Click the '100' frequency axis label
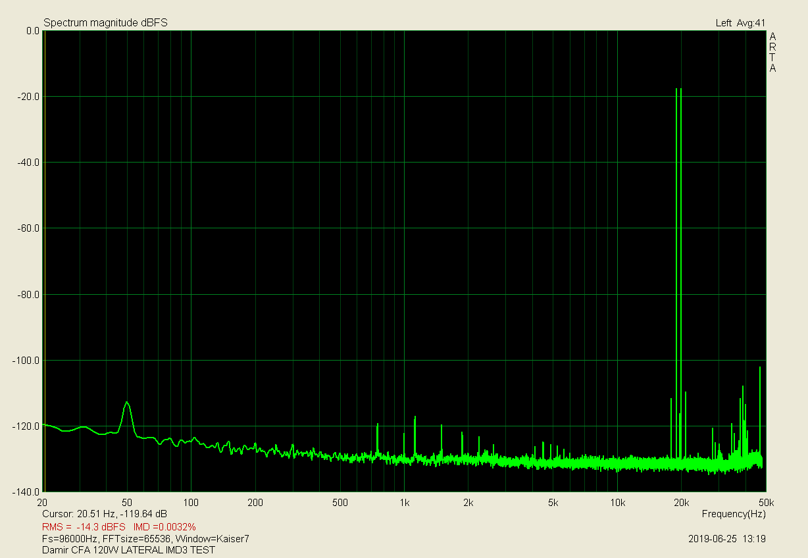 pyautogui.click(x=191, y=503)
